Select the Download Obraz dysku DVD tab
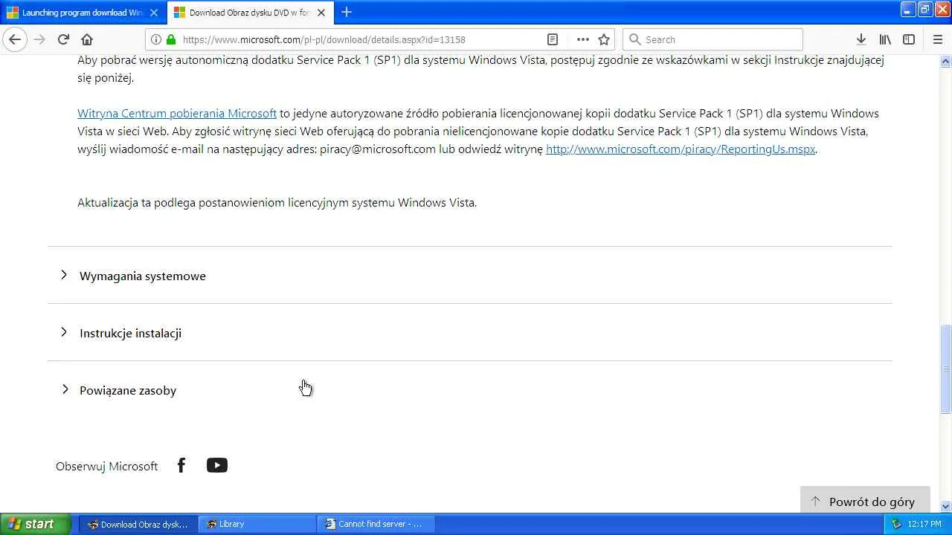This screenshot has width=952, height=535. click(x=249, y=13)
